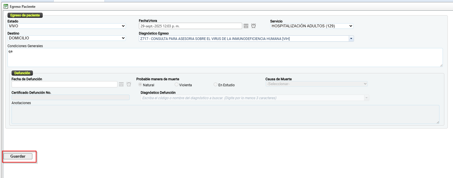Viewport: 453px width, 178px height.
Task: Click the Fecha\Hora date input field
Action: (x=190, y=26)
